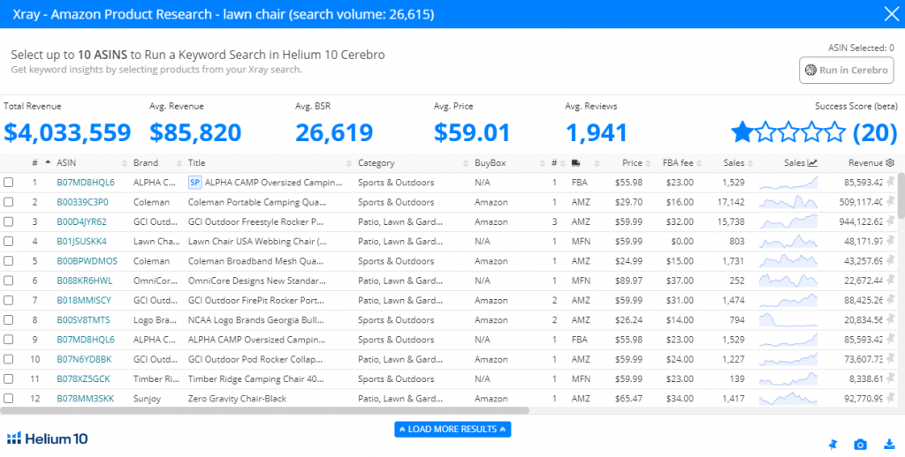This screenshot has width=905, height=457.
Task: Click the horizontal table scrollbar
Action: pos(264,410)
